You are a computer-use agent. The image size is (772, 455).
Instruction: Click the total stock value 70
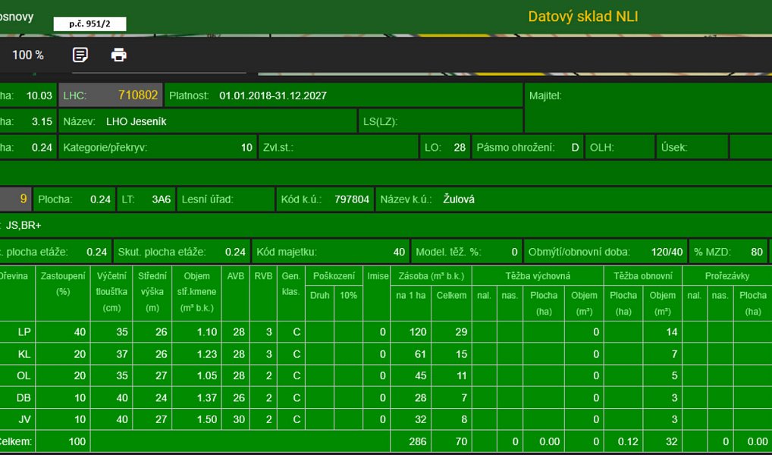[x=461, y=441]
